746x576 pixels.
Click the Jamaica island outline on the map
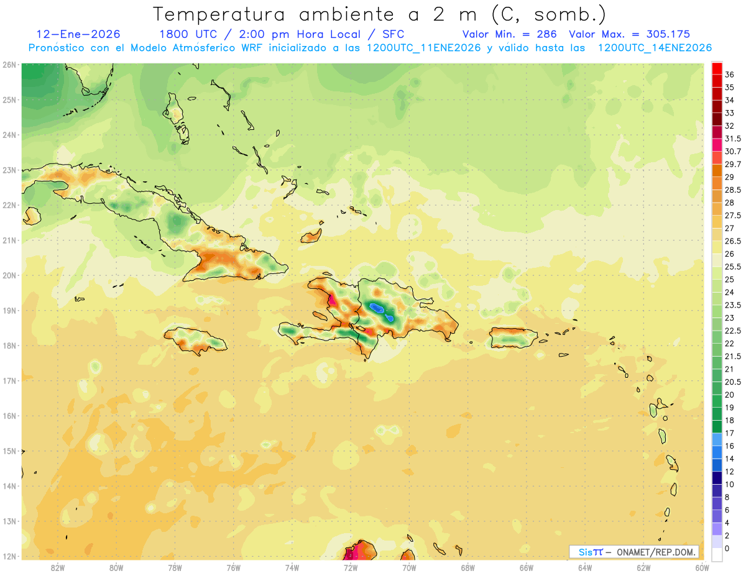(x=196, y=341)
